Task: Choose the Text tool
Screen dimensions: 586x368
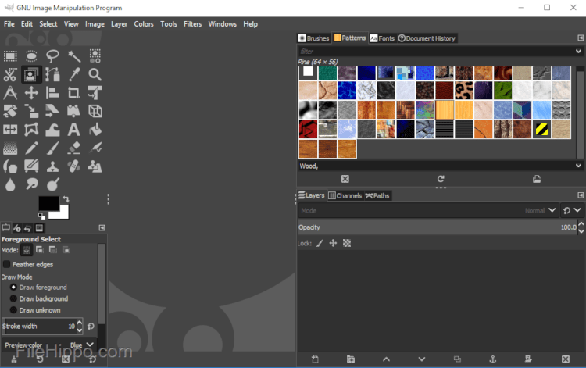Action: (73, 129)
